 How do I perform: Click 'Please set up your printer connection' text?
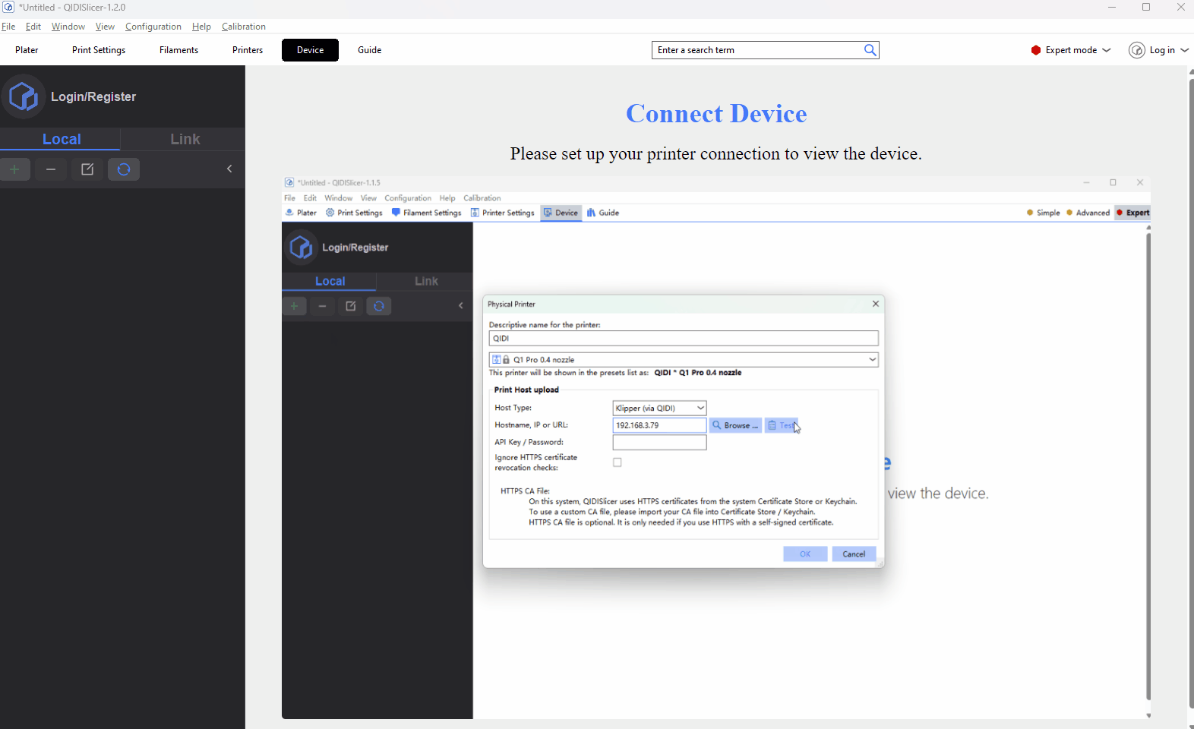pos(715,154)
